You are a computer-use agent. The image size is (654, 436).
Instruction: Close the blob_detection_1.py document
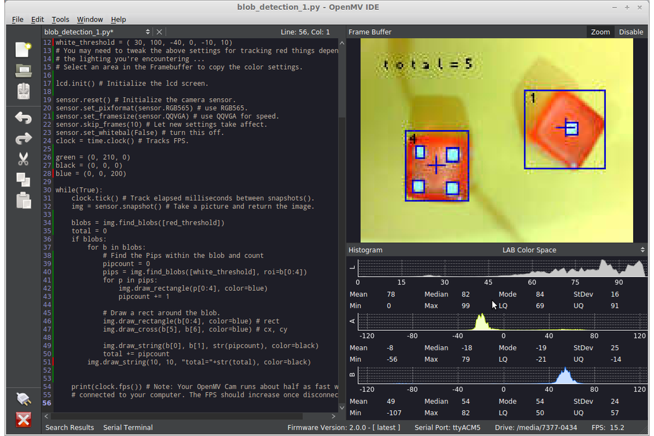pos(160,32)
